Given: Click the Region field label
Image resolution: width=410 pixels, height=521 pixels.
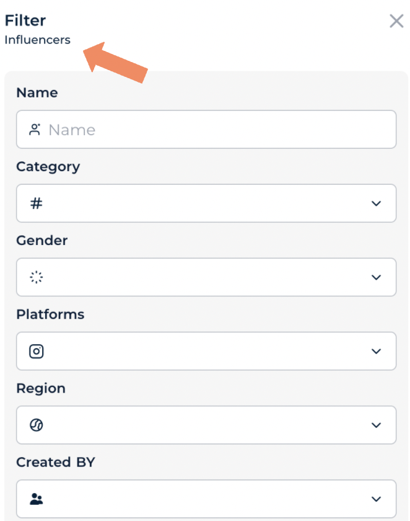Looking at the screenshot, I should (x=41, y=388).
